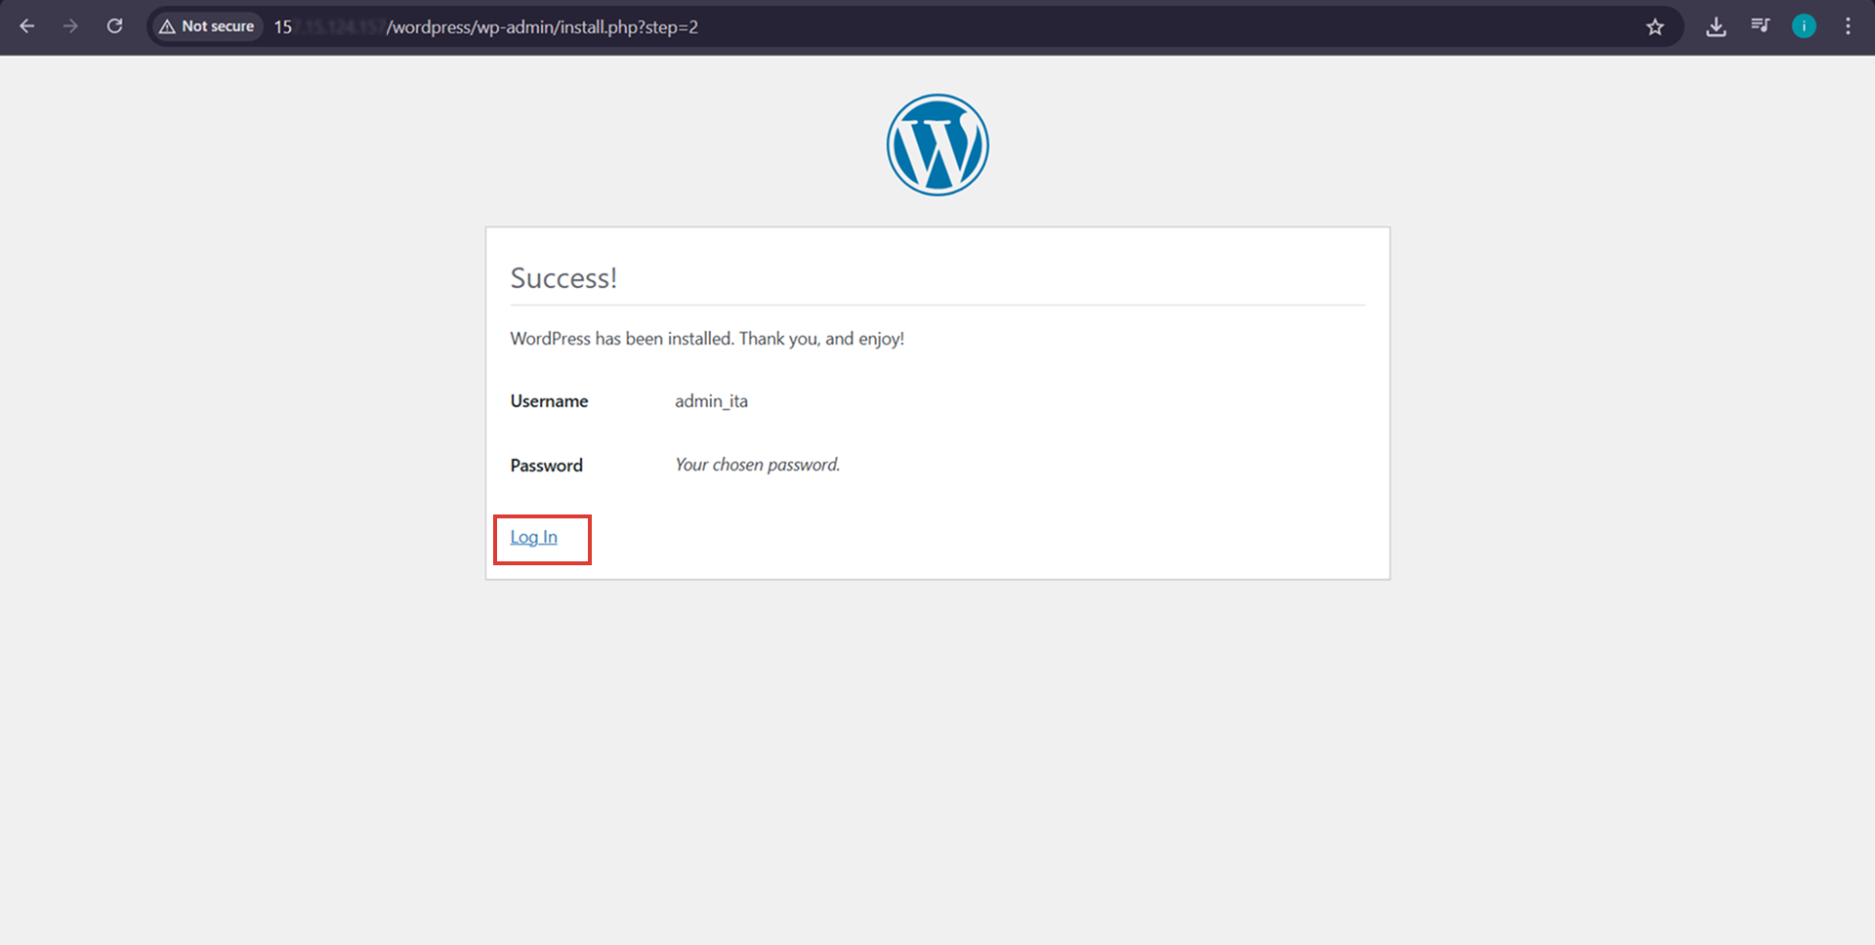Click the browser forward arrow icon

pyautogui.click(x=70, y=26)
